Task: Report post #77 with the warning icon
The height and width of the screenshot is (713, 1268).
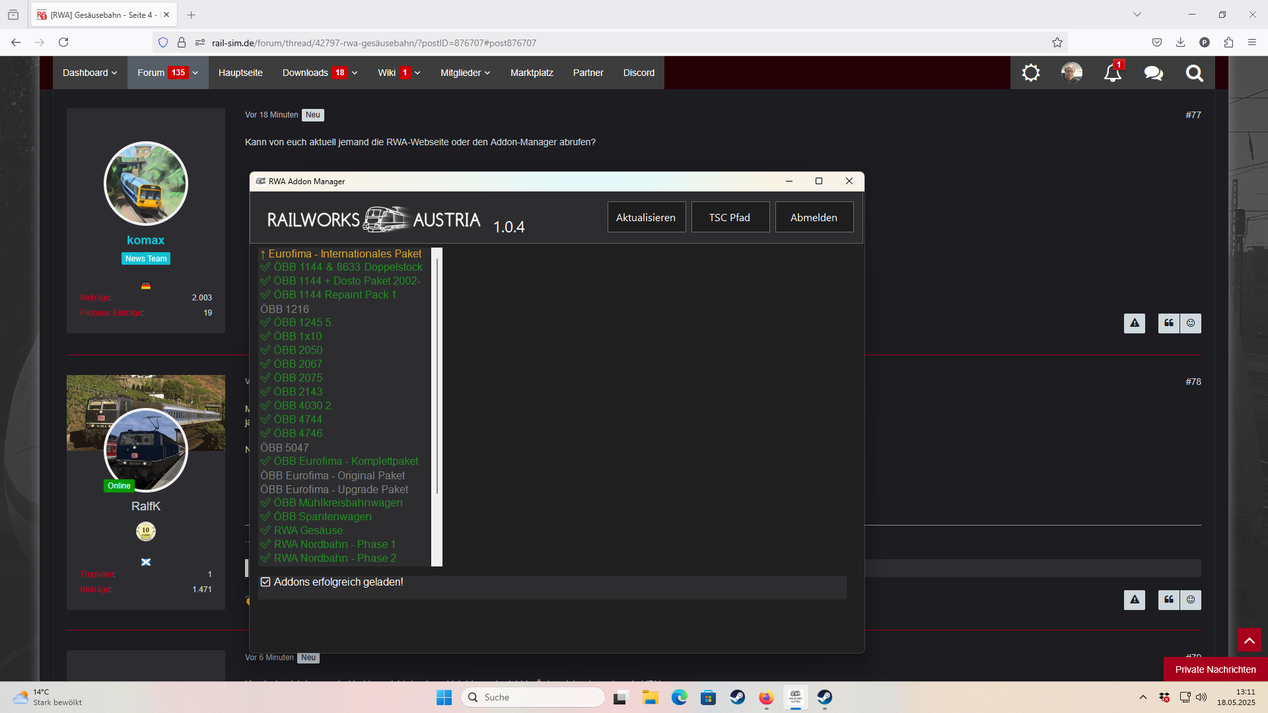Action: [x=1135, y=323]
